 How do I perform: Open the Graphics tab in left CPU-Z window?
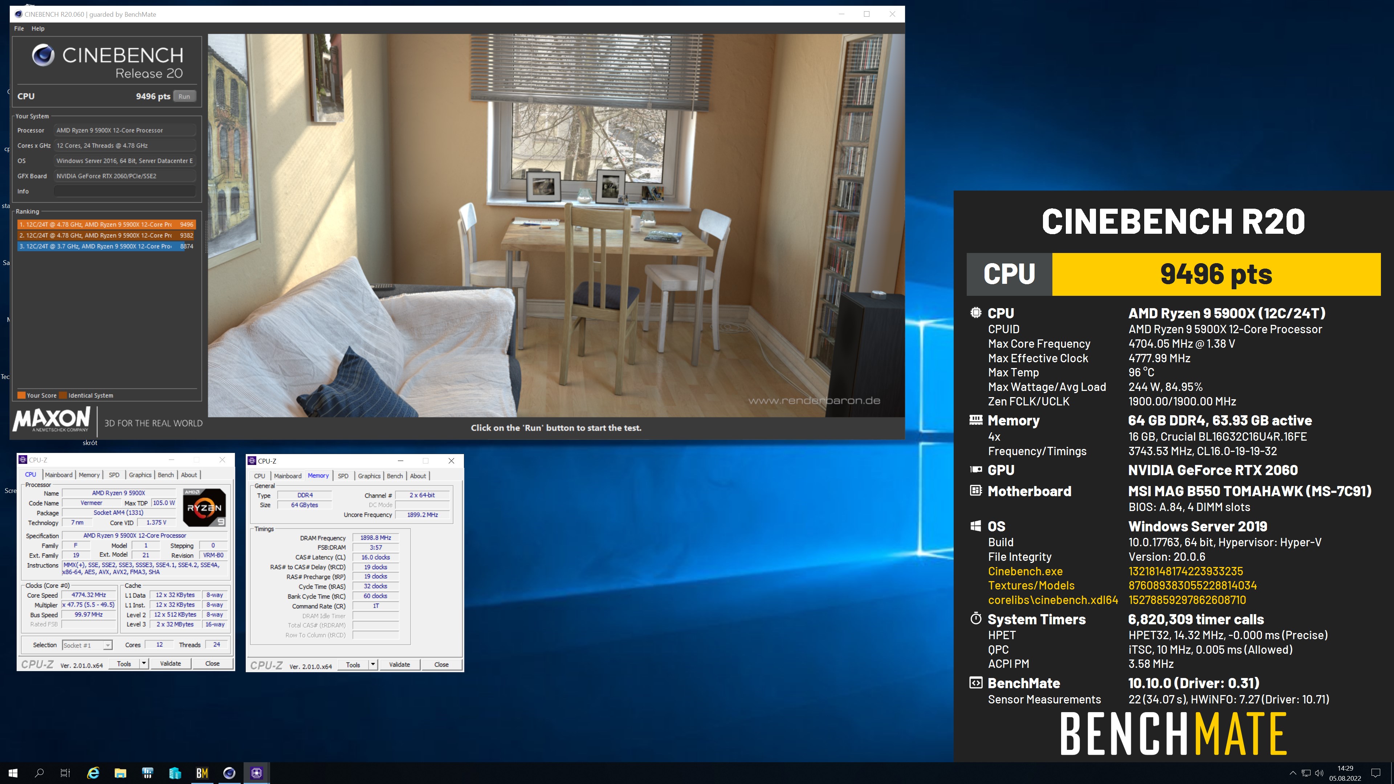coord(140,474)
